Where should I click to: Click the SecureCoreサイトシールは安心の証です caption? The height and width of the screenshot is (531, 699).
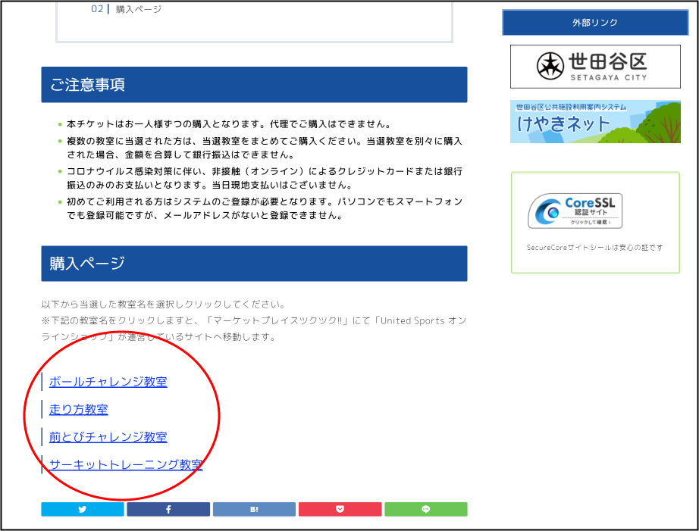pos(594,247)
